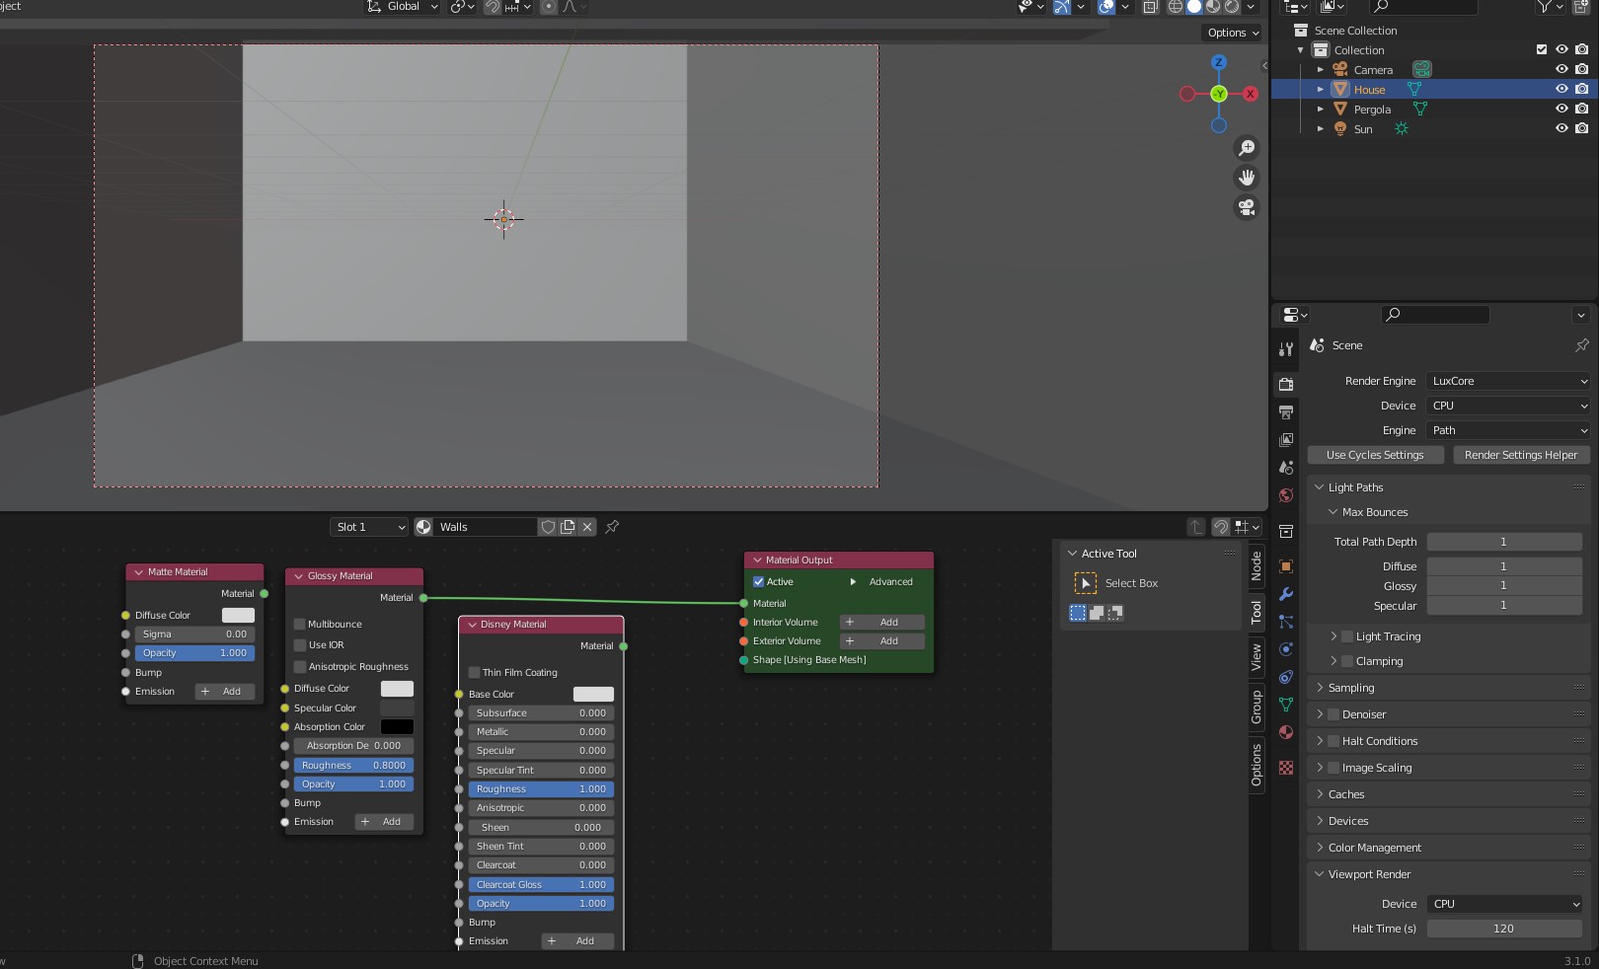The image size is (1599, 969).
Task: Click the Render Settings Helper button
Action: pyautogui.click(x=1521, y=455)
